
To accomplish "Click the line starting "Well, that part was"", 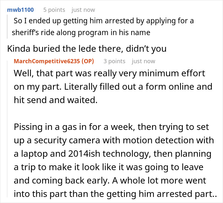I will tap(110, 73).
